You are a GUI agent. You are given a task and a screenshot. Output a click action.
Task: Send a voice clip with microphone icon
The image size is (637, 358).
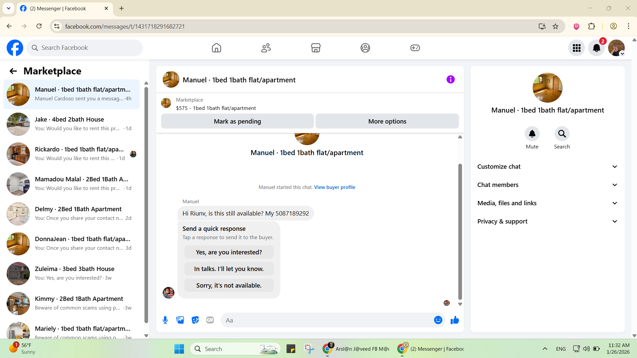[165, 320]
